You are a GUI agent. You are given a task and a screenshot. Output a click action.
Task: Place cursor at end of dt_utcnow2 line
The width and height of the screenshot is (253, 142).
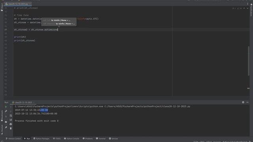pos(58,30)
